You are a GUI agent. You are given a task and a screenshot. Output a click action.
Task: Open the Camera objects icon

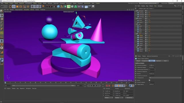(90, 7)
